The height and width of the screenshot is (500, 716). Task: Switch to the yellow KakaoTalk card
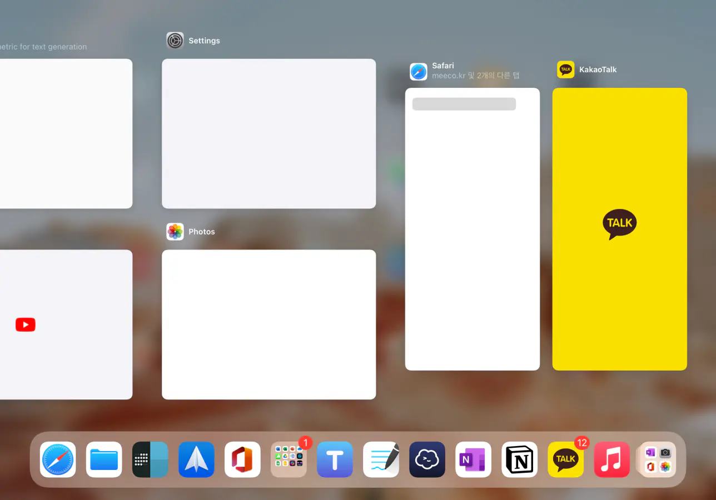click(620, 229)
